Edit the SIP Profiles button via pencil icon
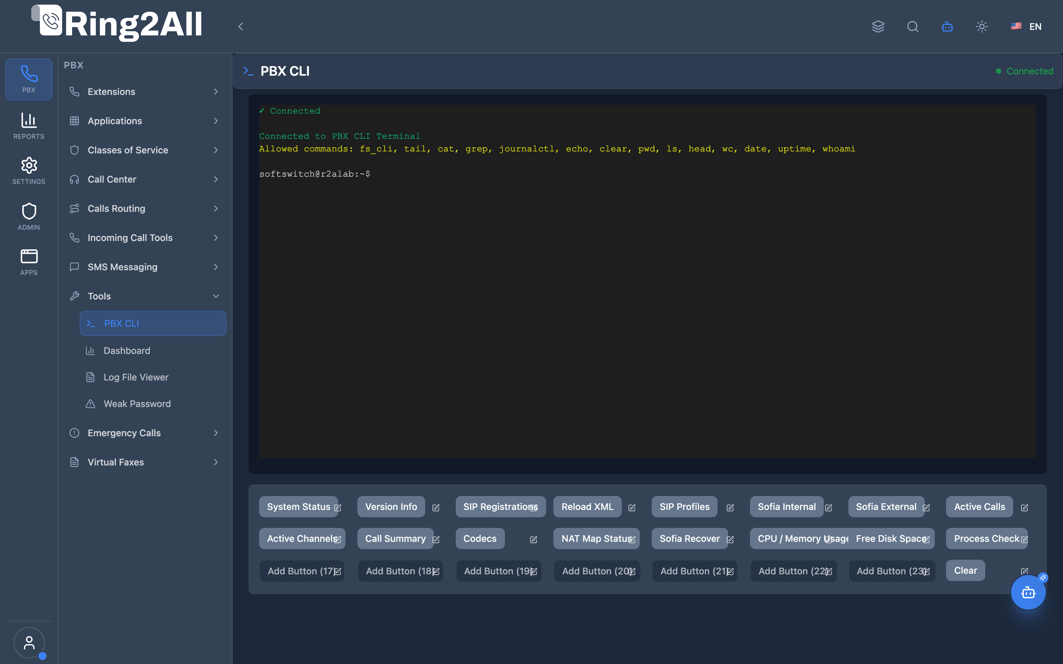The image size is (1063, 664). [730, 508]
